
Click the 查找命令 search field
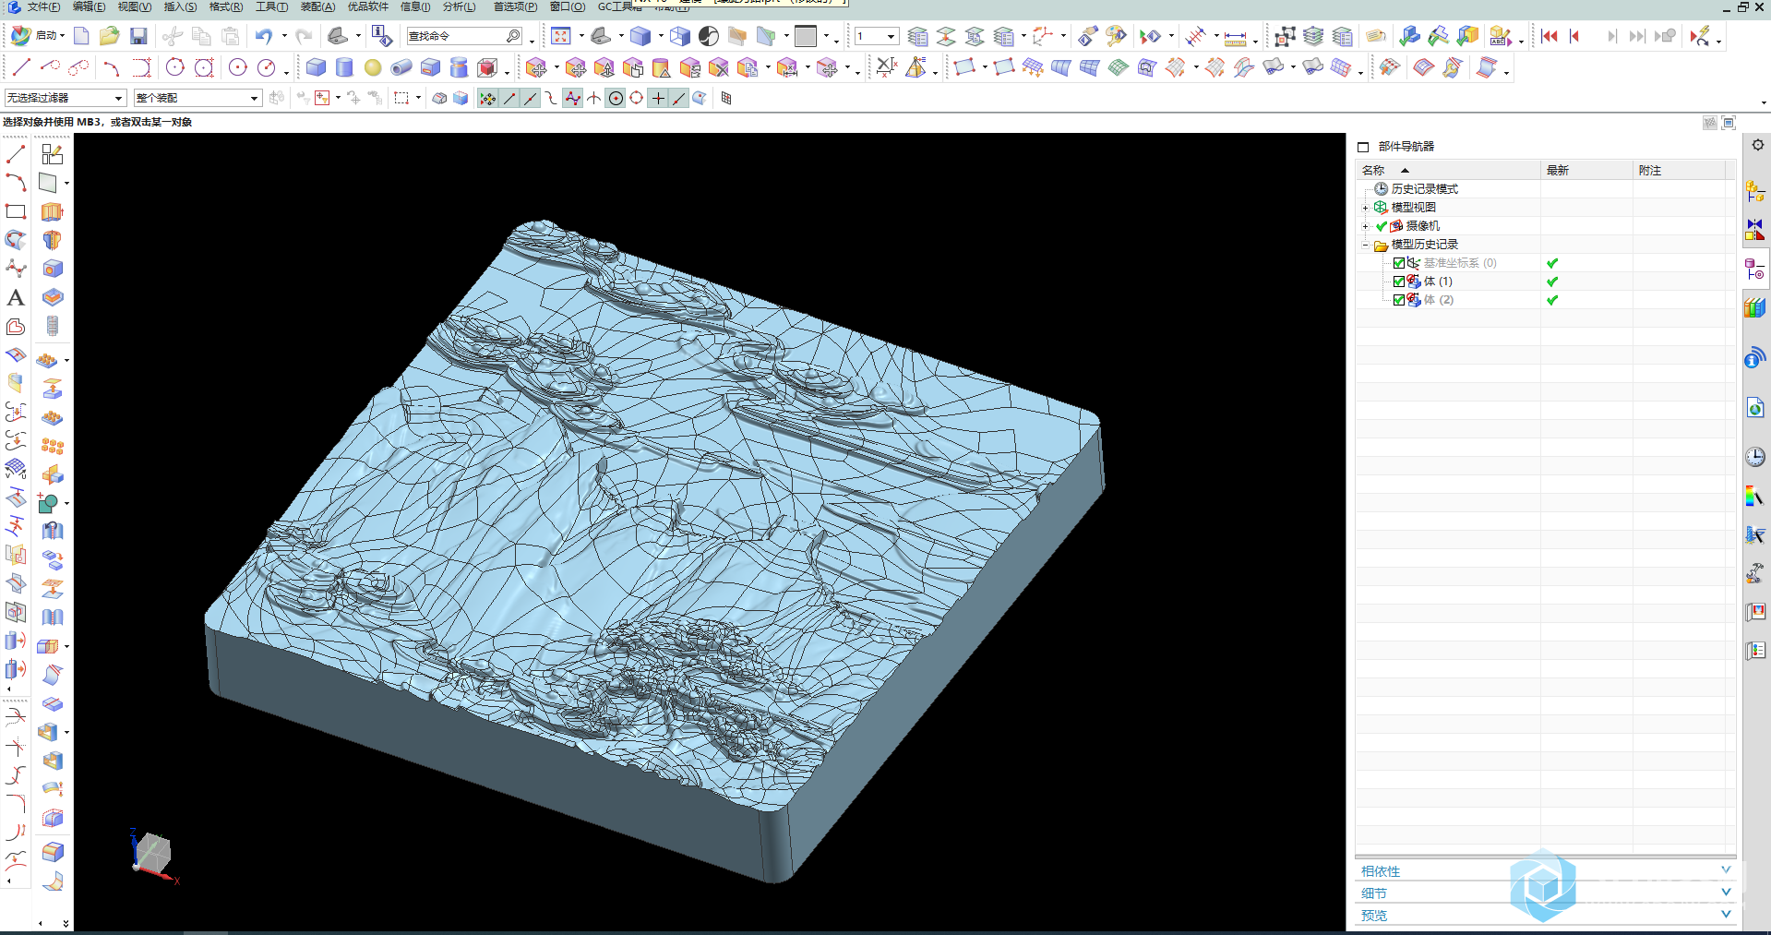tap(465, 36)
